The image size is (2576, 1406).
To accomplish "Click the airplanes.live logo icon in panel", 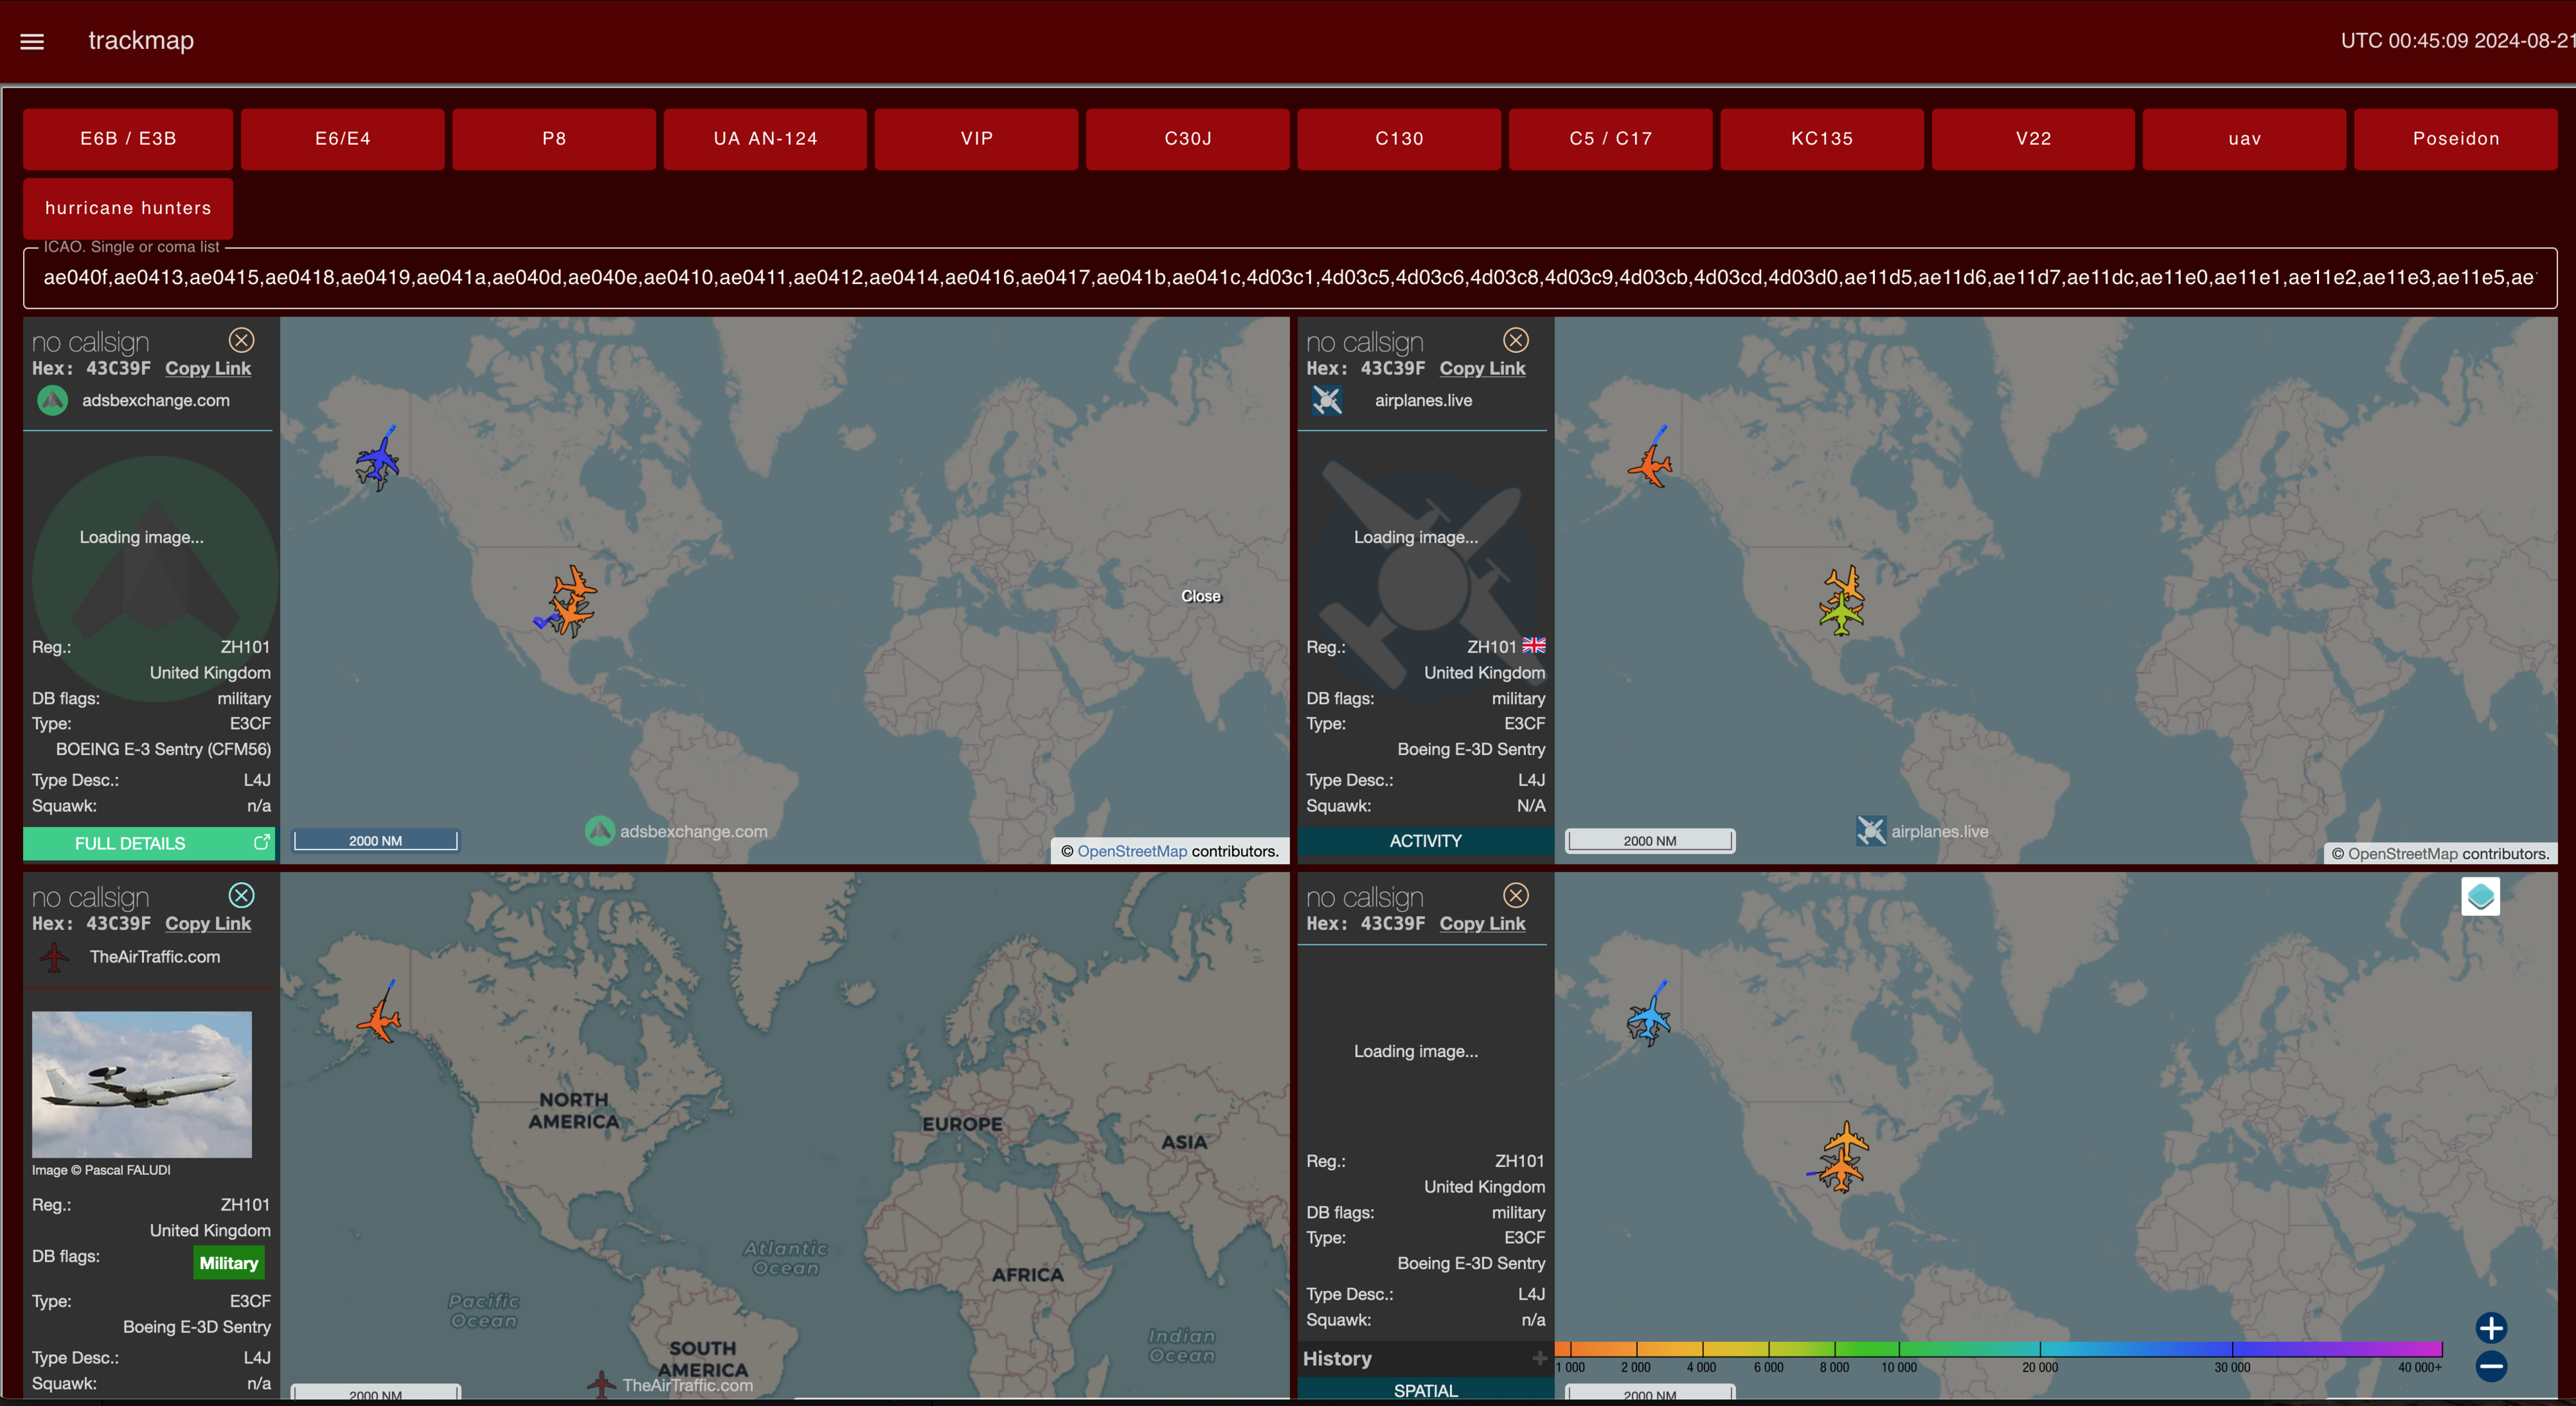I will (x=1327, y=401).
